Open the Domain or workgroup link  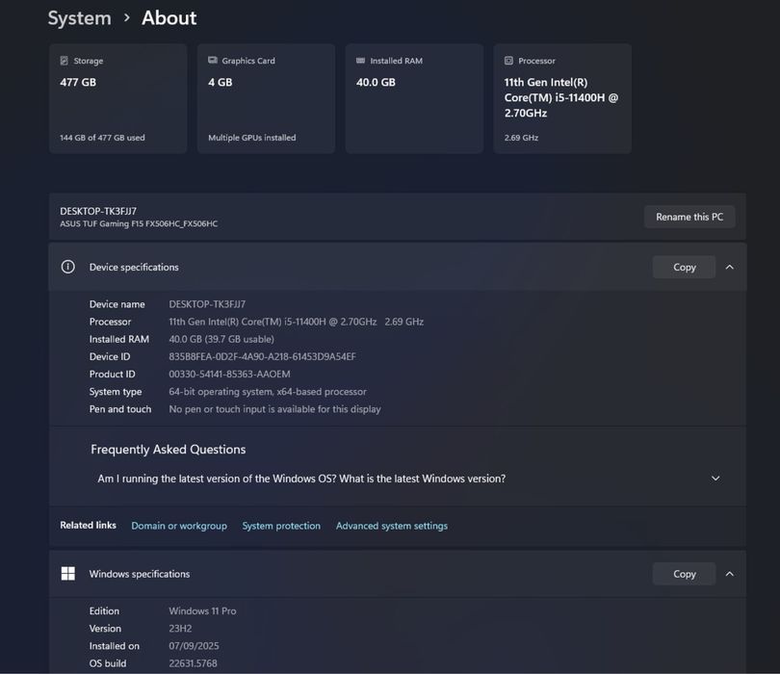pos(179,526)
